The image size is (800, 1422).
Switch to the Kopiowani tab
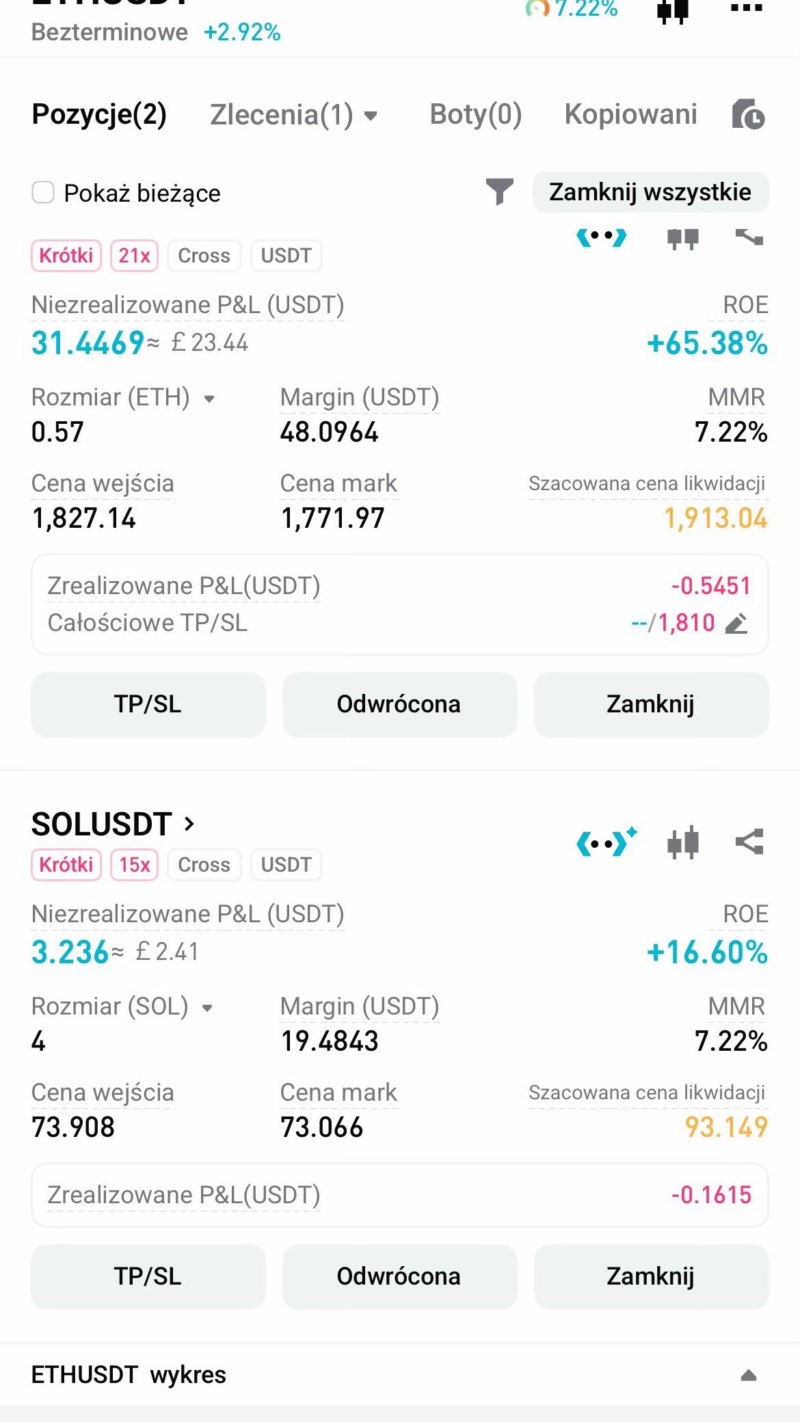630,114
